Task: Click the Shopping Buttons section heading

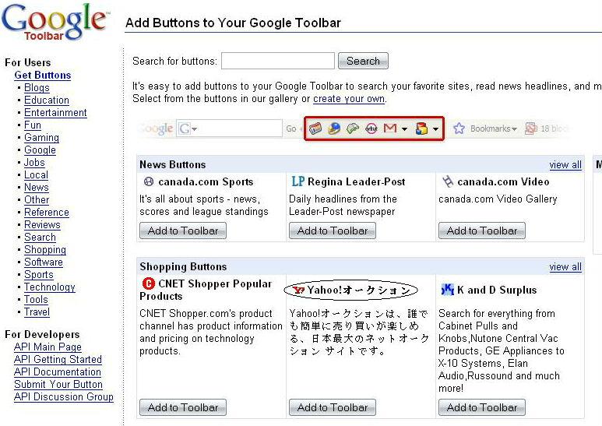Action: click(x=183, y=266)
